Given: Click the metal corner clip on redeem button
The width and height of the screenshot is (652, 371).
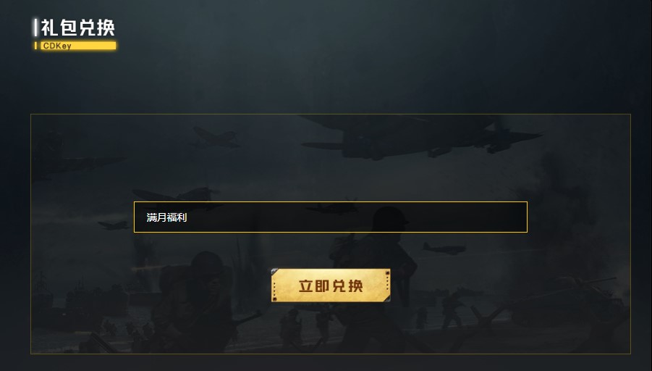Looking at the screenshot, I should click(275, 272).
